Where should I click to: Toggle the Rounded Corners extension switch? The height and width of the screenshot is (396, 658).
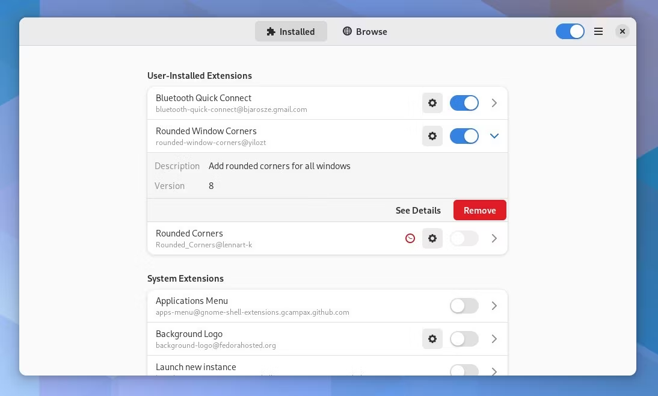pyautogui.click(x=464, y=238)
